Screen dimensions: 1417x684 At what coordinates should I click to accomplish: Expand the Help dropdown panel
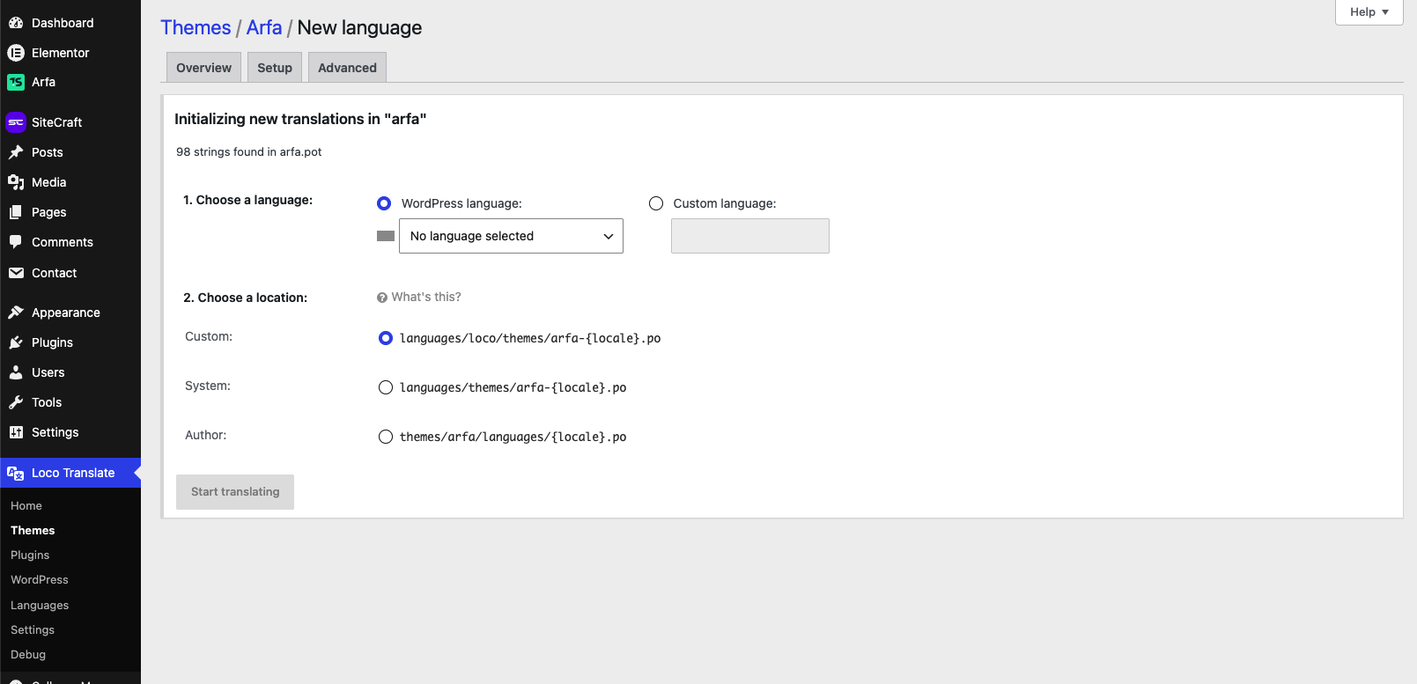coord(1369,12)
